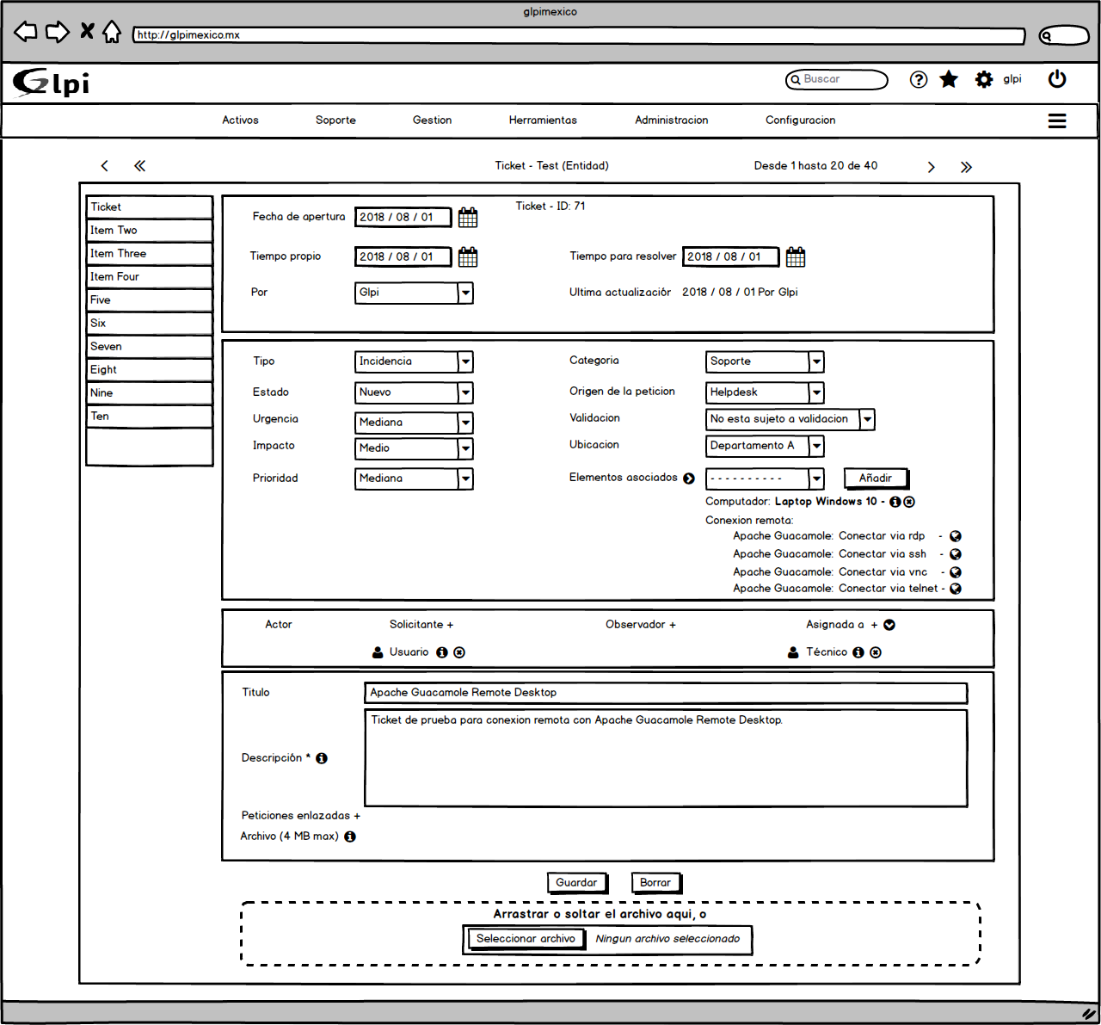Open the hamburger menu icon

[x=1057, y=121]
